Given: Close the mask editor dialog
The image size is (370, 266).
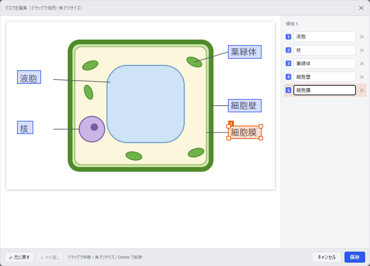Looking at the screenshot, I should pos(361,8).
